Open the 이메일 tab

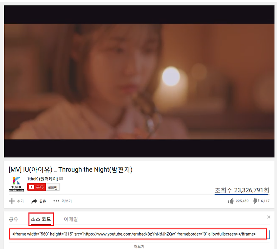(x=71, y=219)
